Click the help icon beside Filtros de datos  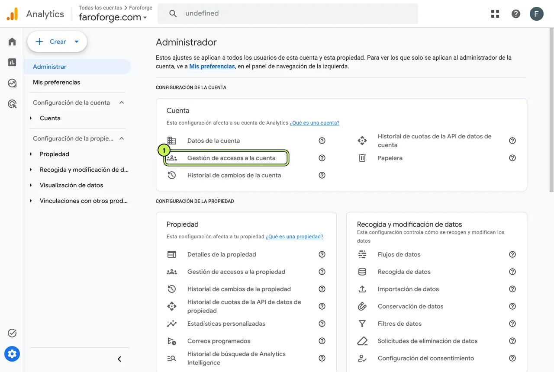(512, 324)
